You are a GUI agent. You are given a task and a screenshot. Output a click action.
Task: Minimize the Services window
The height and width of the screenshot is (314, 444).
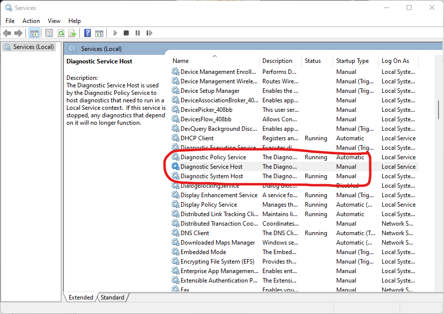tap(387, 7)
